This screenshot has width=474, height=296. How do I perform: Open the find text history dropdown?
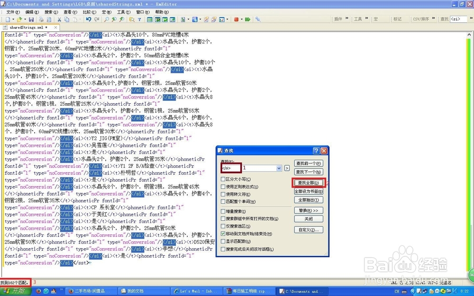coord(279,169)
